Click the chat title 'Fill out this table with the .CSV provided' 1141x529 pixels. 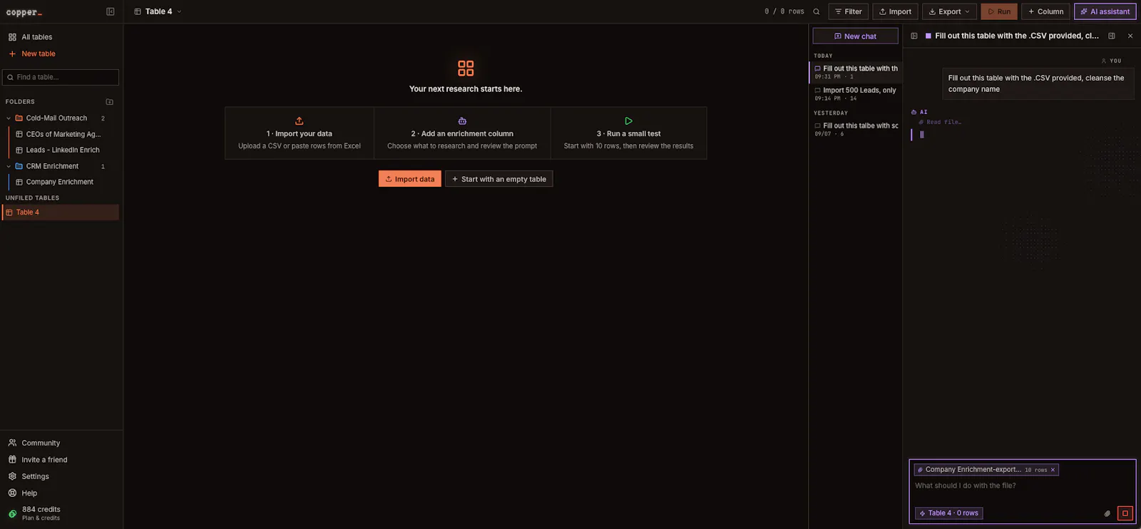tap(1016, 36)
